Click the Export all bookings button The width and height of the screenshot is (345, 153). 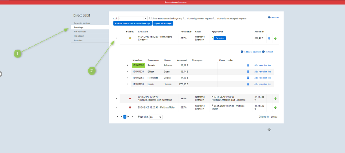163,23
